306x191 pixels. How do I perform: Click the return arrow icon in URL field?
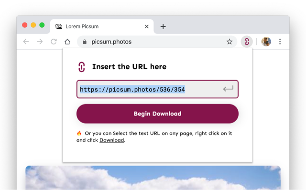228,89
